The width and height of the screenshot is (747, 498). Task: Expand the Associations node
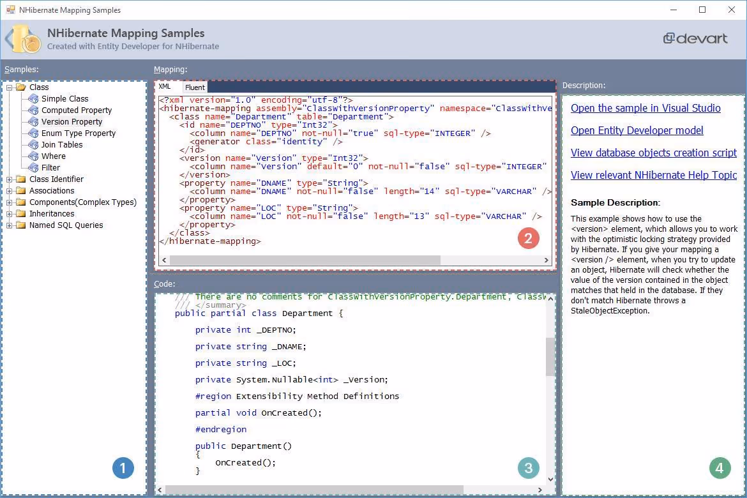point(9,191)
